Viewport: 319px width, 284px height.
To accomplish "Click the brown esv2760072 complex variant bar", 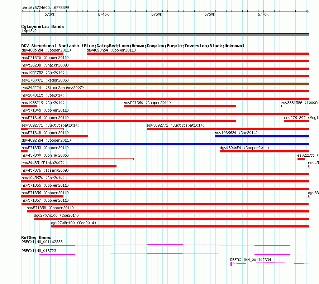I will tap(165, 84).
